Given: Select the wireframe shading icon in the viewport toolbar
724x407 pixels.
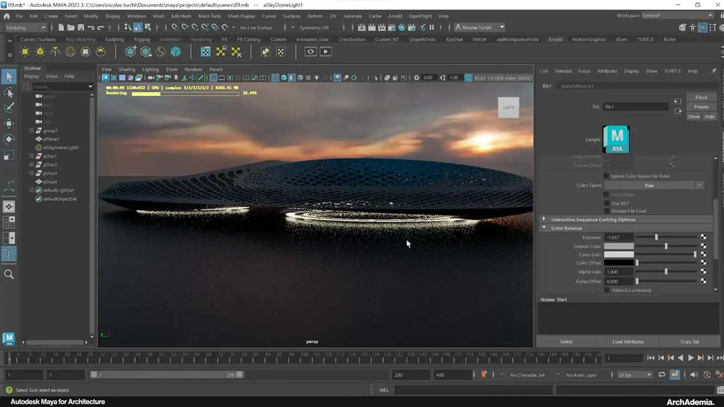Looking at the screenshot, I should [274, 77].
